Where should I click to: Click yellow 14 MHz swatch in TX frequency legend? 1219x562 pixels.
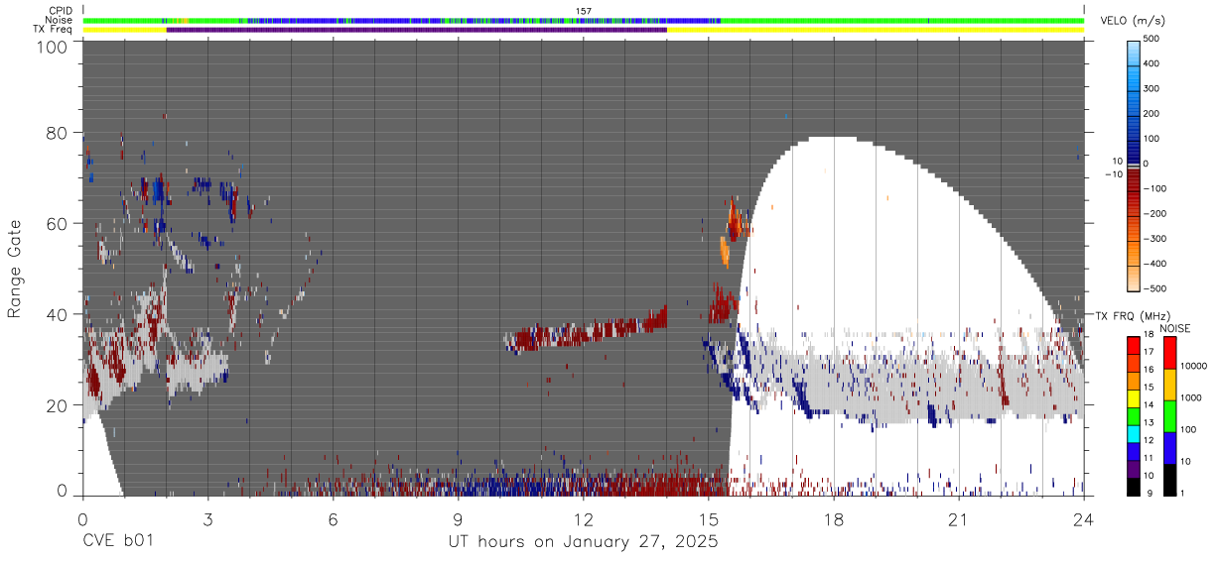pos(1133,398)
